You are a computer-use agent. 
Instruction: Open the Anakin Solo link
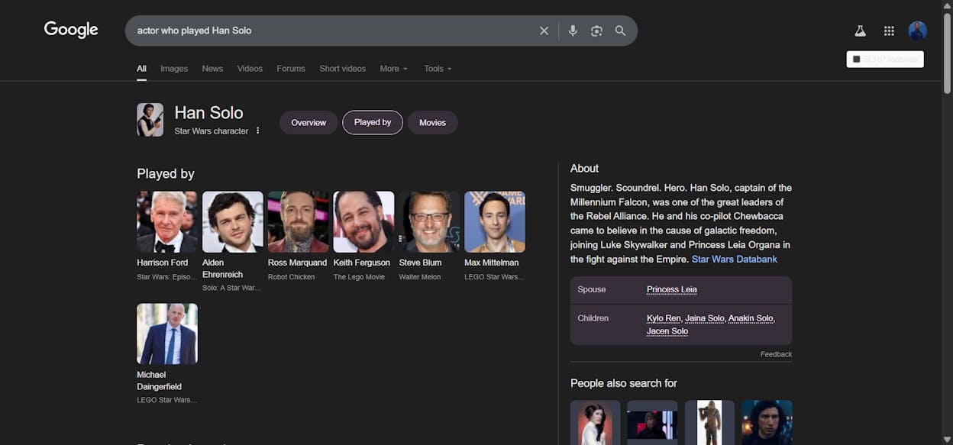(751, 318)
